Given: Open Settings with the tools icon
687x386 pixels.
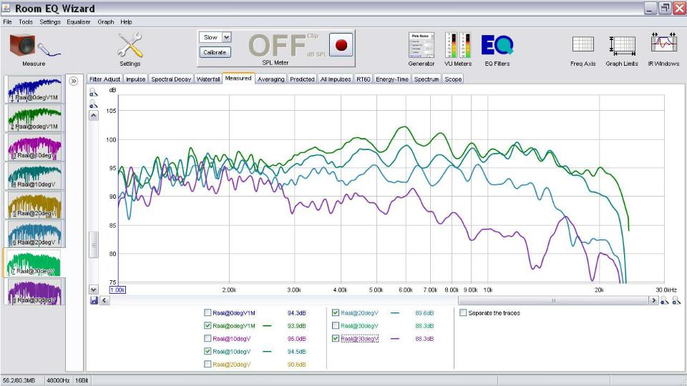Looking at the screenshot, I should 130,45.
